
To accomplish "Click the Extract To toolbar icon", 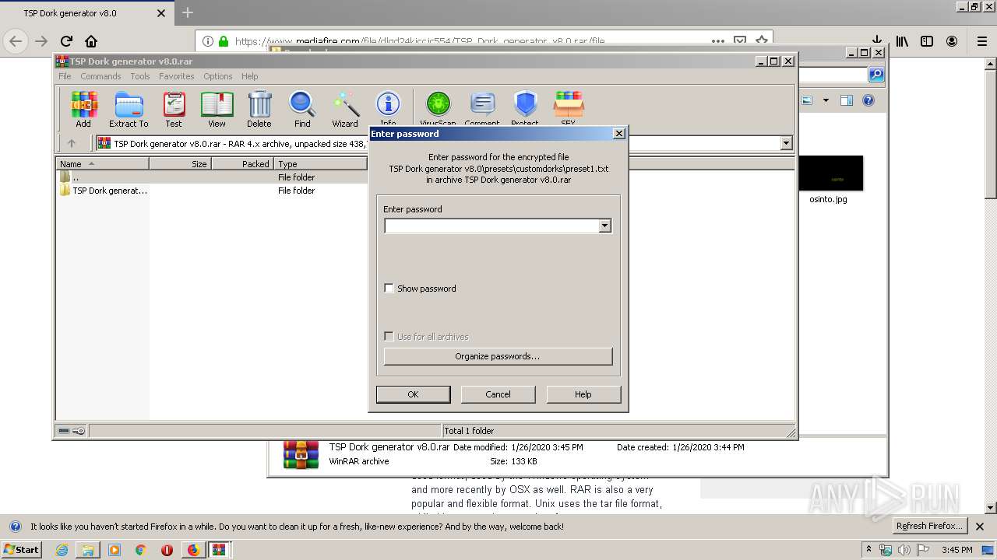I will pos(129,109).
